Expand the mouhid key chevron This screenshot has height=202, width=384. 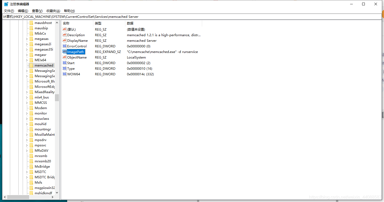coord(27,124)
